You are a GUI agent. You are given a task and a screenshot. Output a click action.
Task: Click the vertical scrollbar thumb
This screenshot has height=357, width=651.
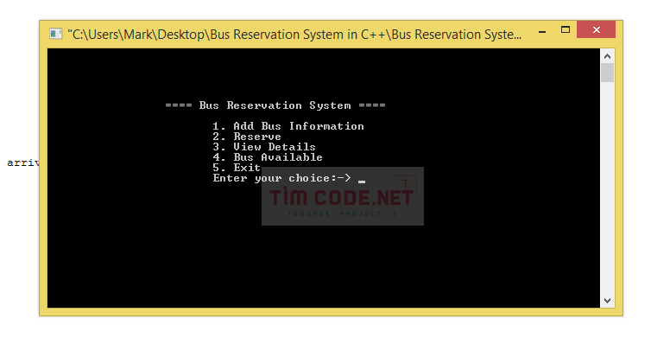[607, 73]
